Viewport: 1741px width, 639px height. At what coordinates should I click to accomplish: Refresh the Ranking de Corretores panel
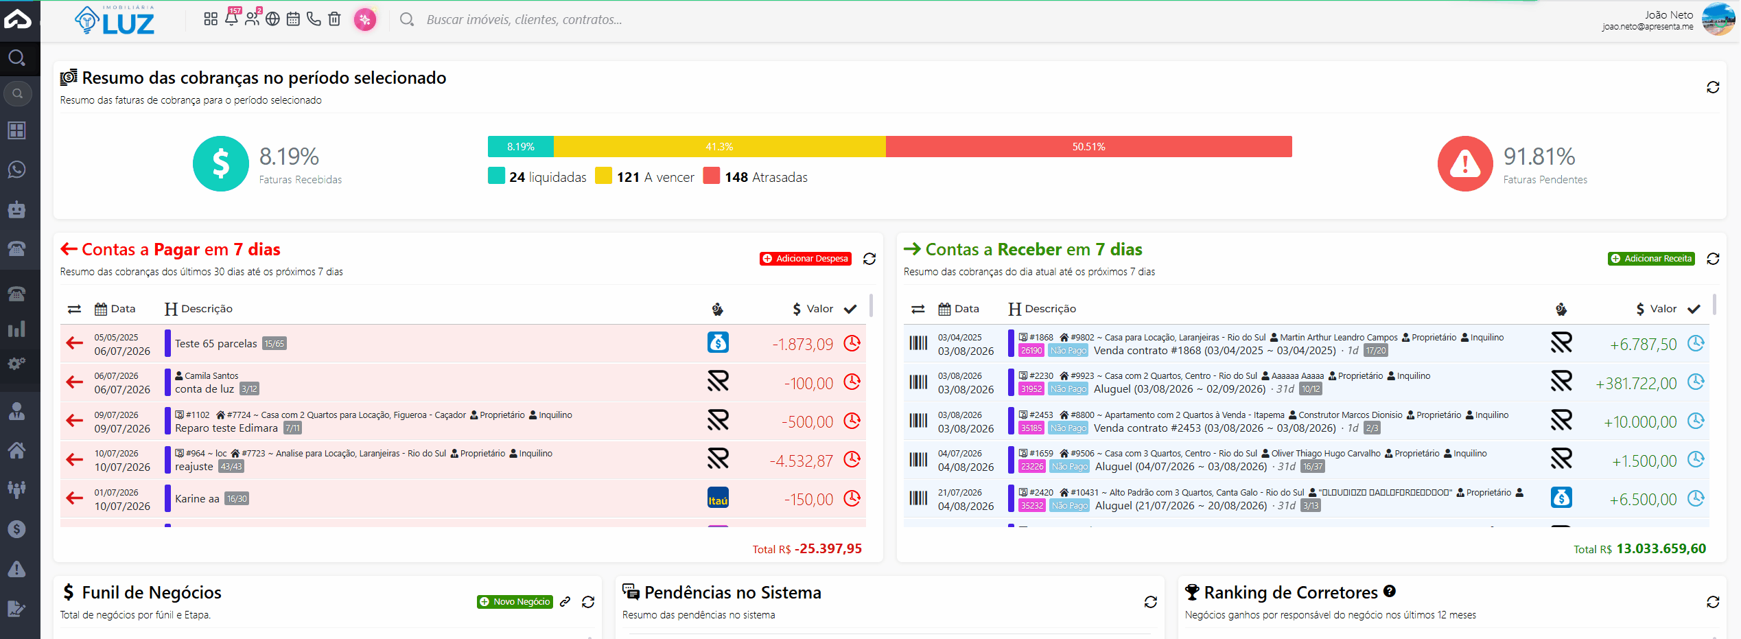coord(1713,602)
